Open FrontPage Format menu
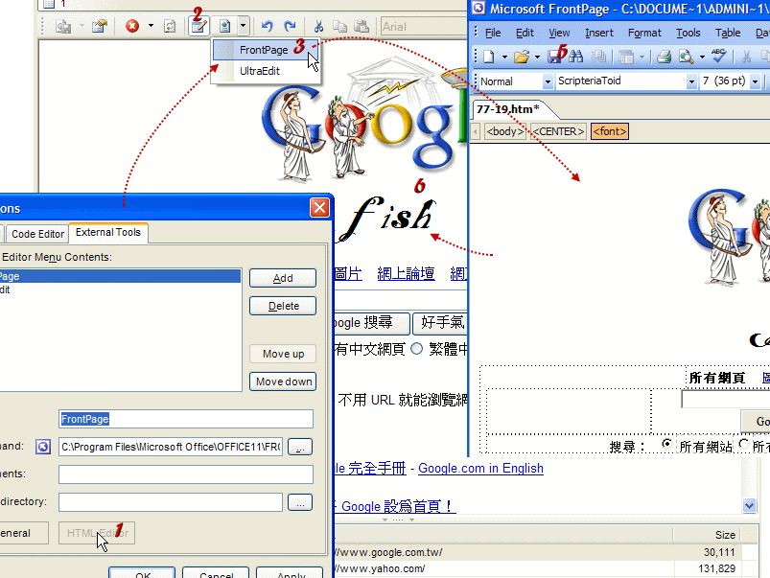Viewport: 770px width, 578px height. (x=644, y=33)
